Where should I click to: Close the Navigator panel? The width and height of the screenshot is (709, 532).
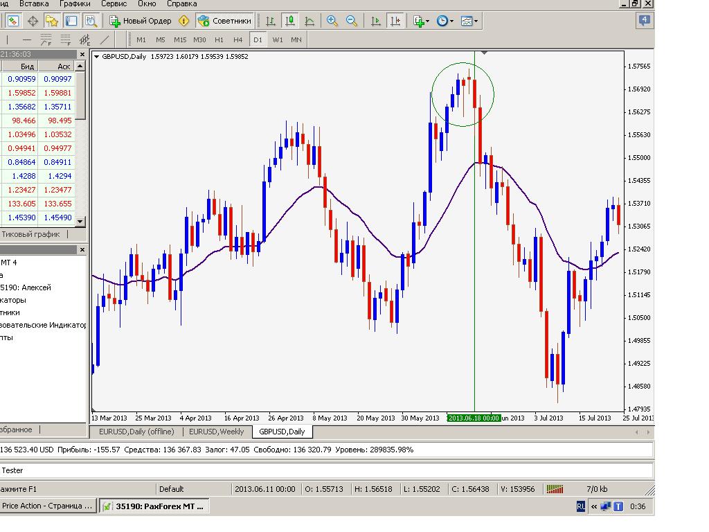(x=82, y=249)
